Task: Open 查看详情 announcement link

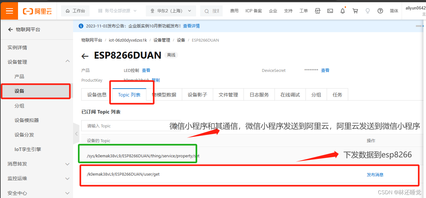Action: click(191, 26)
